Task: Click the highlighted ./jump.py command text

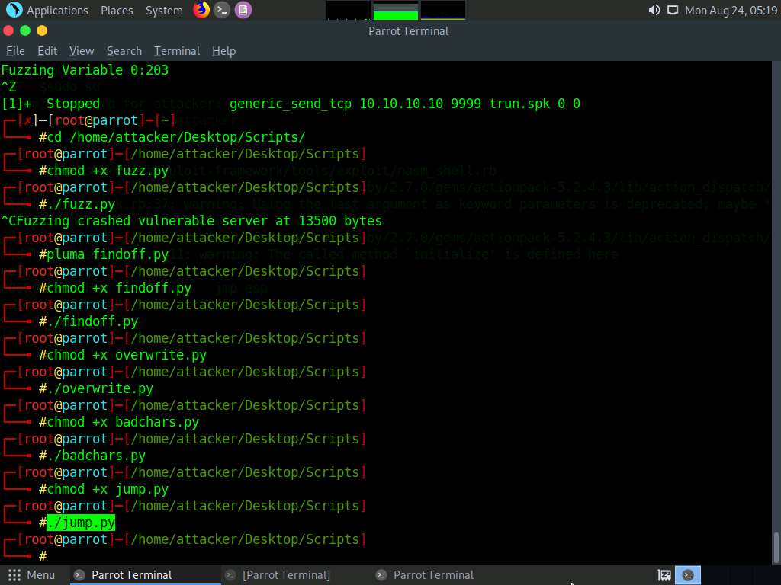Action: pos(81,523)
